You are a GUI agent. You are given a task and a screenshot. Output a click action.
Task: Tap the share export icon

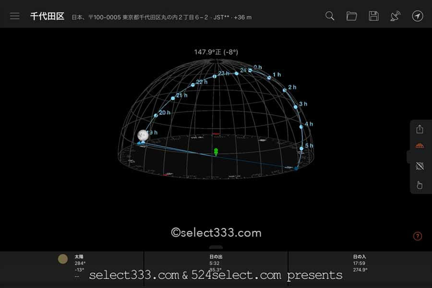[x=420, y=129]
